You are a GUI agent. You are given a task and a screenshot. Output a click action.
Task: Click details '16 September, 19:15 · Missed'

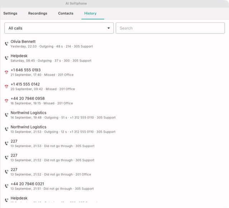point(33,103)
